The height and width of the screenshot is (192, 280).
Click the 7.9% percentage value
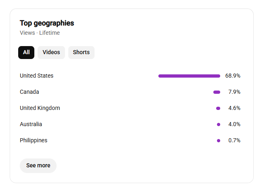[x=234, y=92]
